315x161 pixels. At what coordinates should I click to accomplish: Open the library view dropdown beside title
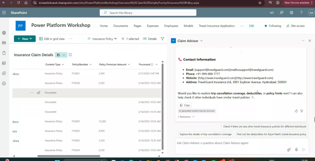coord(61,55)
